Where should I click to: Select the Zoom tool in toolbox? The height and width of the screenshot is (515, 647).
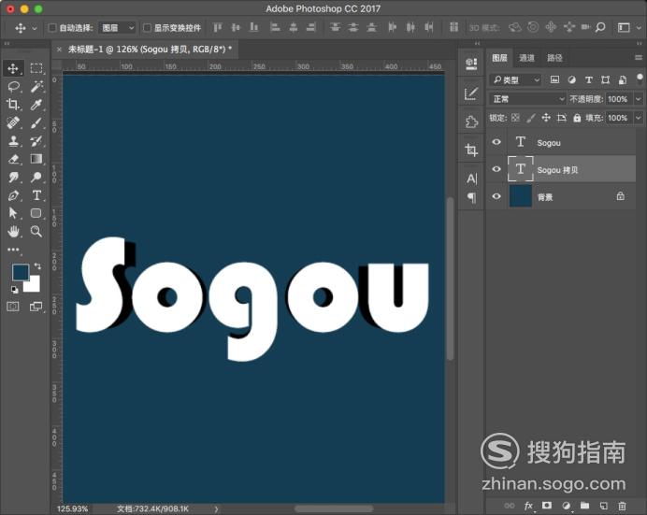point(36,231)
